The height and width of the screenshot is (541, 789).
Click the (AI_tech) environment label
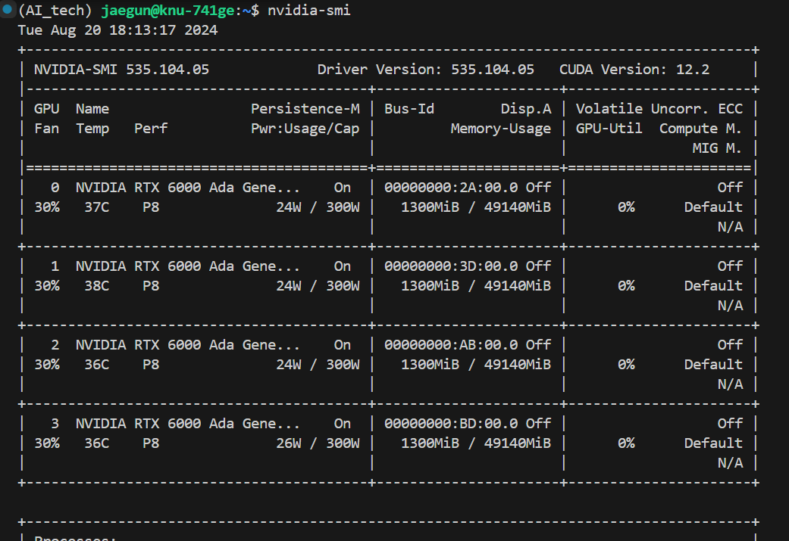[x=55, y=11]
